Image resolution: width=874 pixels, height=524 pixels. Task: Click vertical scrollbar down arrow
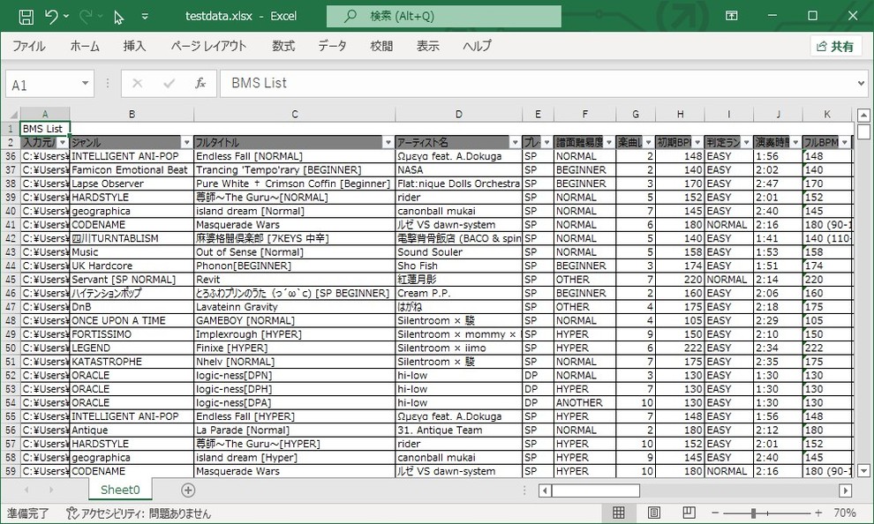click(863, 471)
